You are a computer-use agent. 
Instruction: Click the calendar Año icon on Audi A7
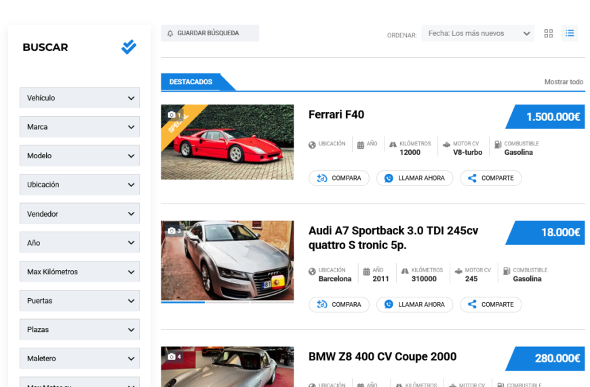coord(366,272)
